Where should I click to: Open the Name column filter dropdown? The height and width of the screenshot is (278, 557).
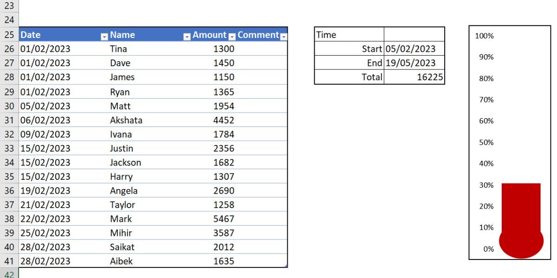187,35
